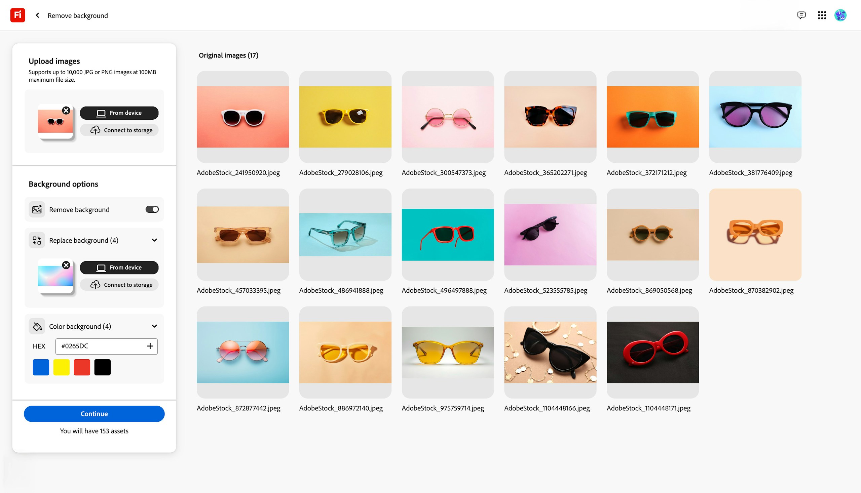Open the user profile avatar
The width and height of the screenshot is (861, 493).
pos(840,15)
